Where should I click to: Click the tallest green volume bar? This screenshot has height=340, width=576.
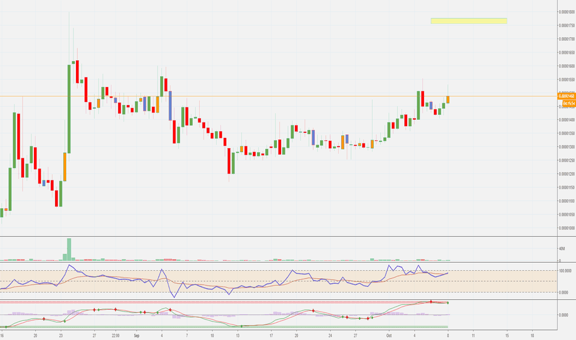coord(69,250)
